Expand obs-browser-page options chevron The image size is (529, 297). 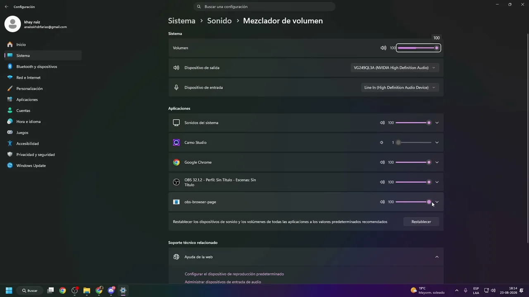click(437, 202)
